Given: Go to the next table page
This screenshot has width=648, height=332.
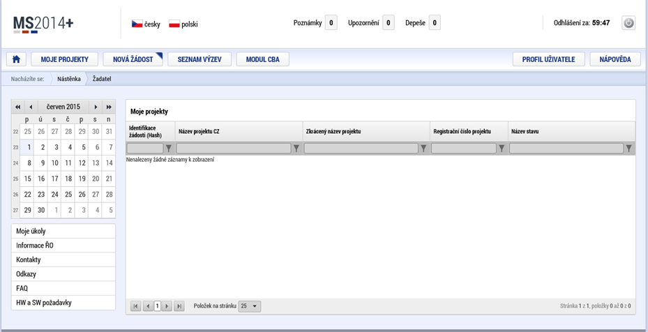Looking at the screenshot, I should tap(167, 306).
